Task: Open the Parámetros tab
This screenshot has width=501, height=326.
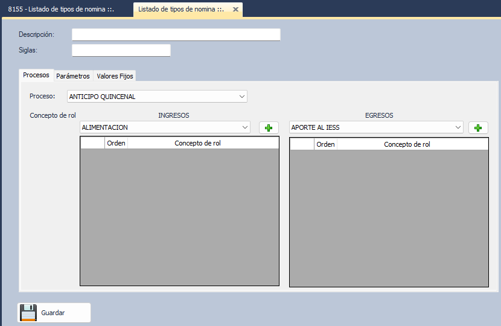Action: [73, 76]
